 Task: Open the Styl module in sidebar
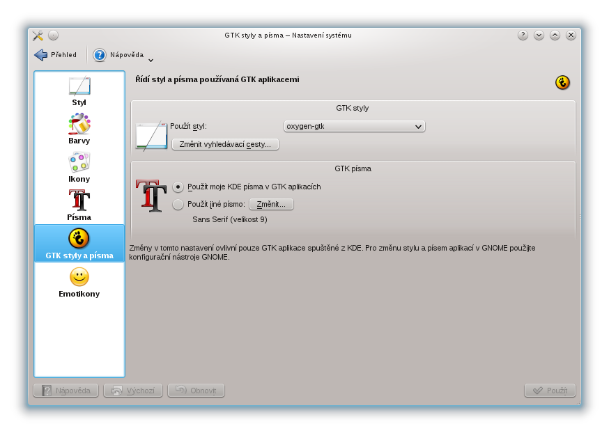tap(79, 92)
